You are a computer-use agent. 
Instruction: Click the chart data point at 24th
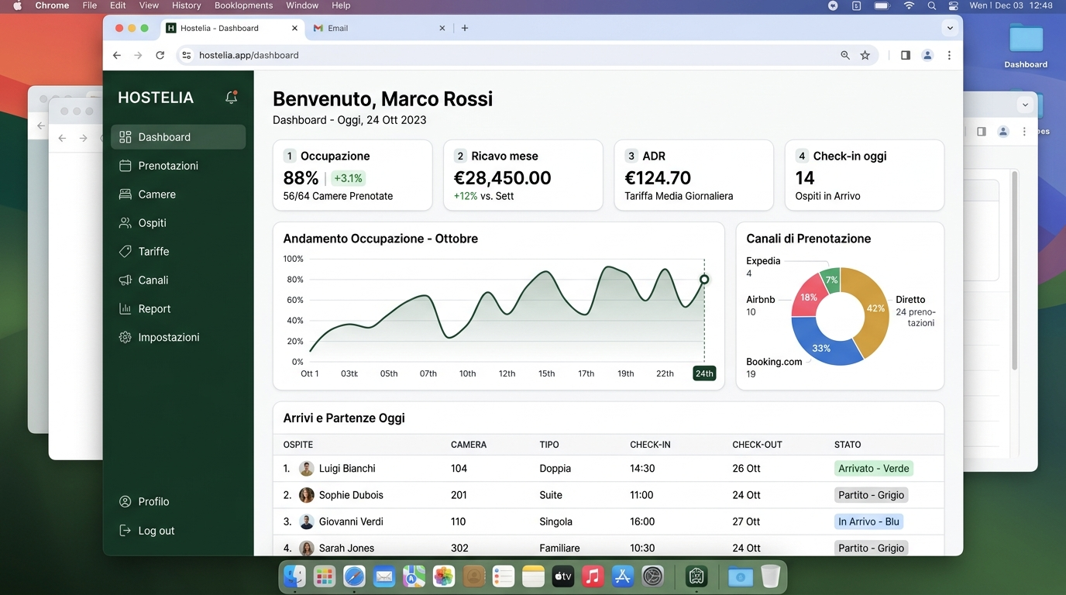pos(704,280)
